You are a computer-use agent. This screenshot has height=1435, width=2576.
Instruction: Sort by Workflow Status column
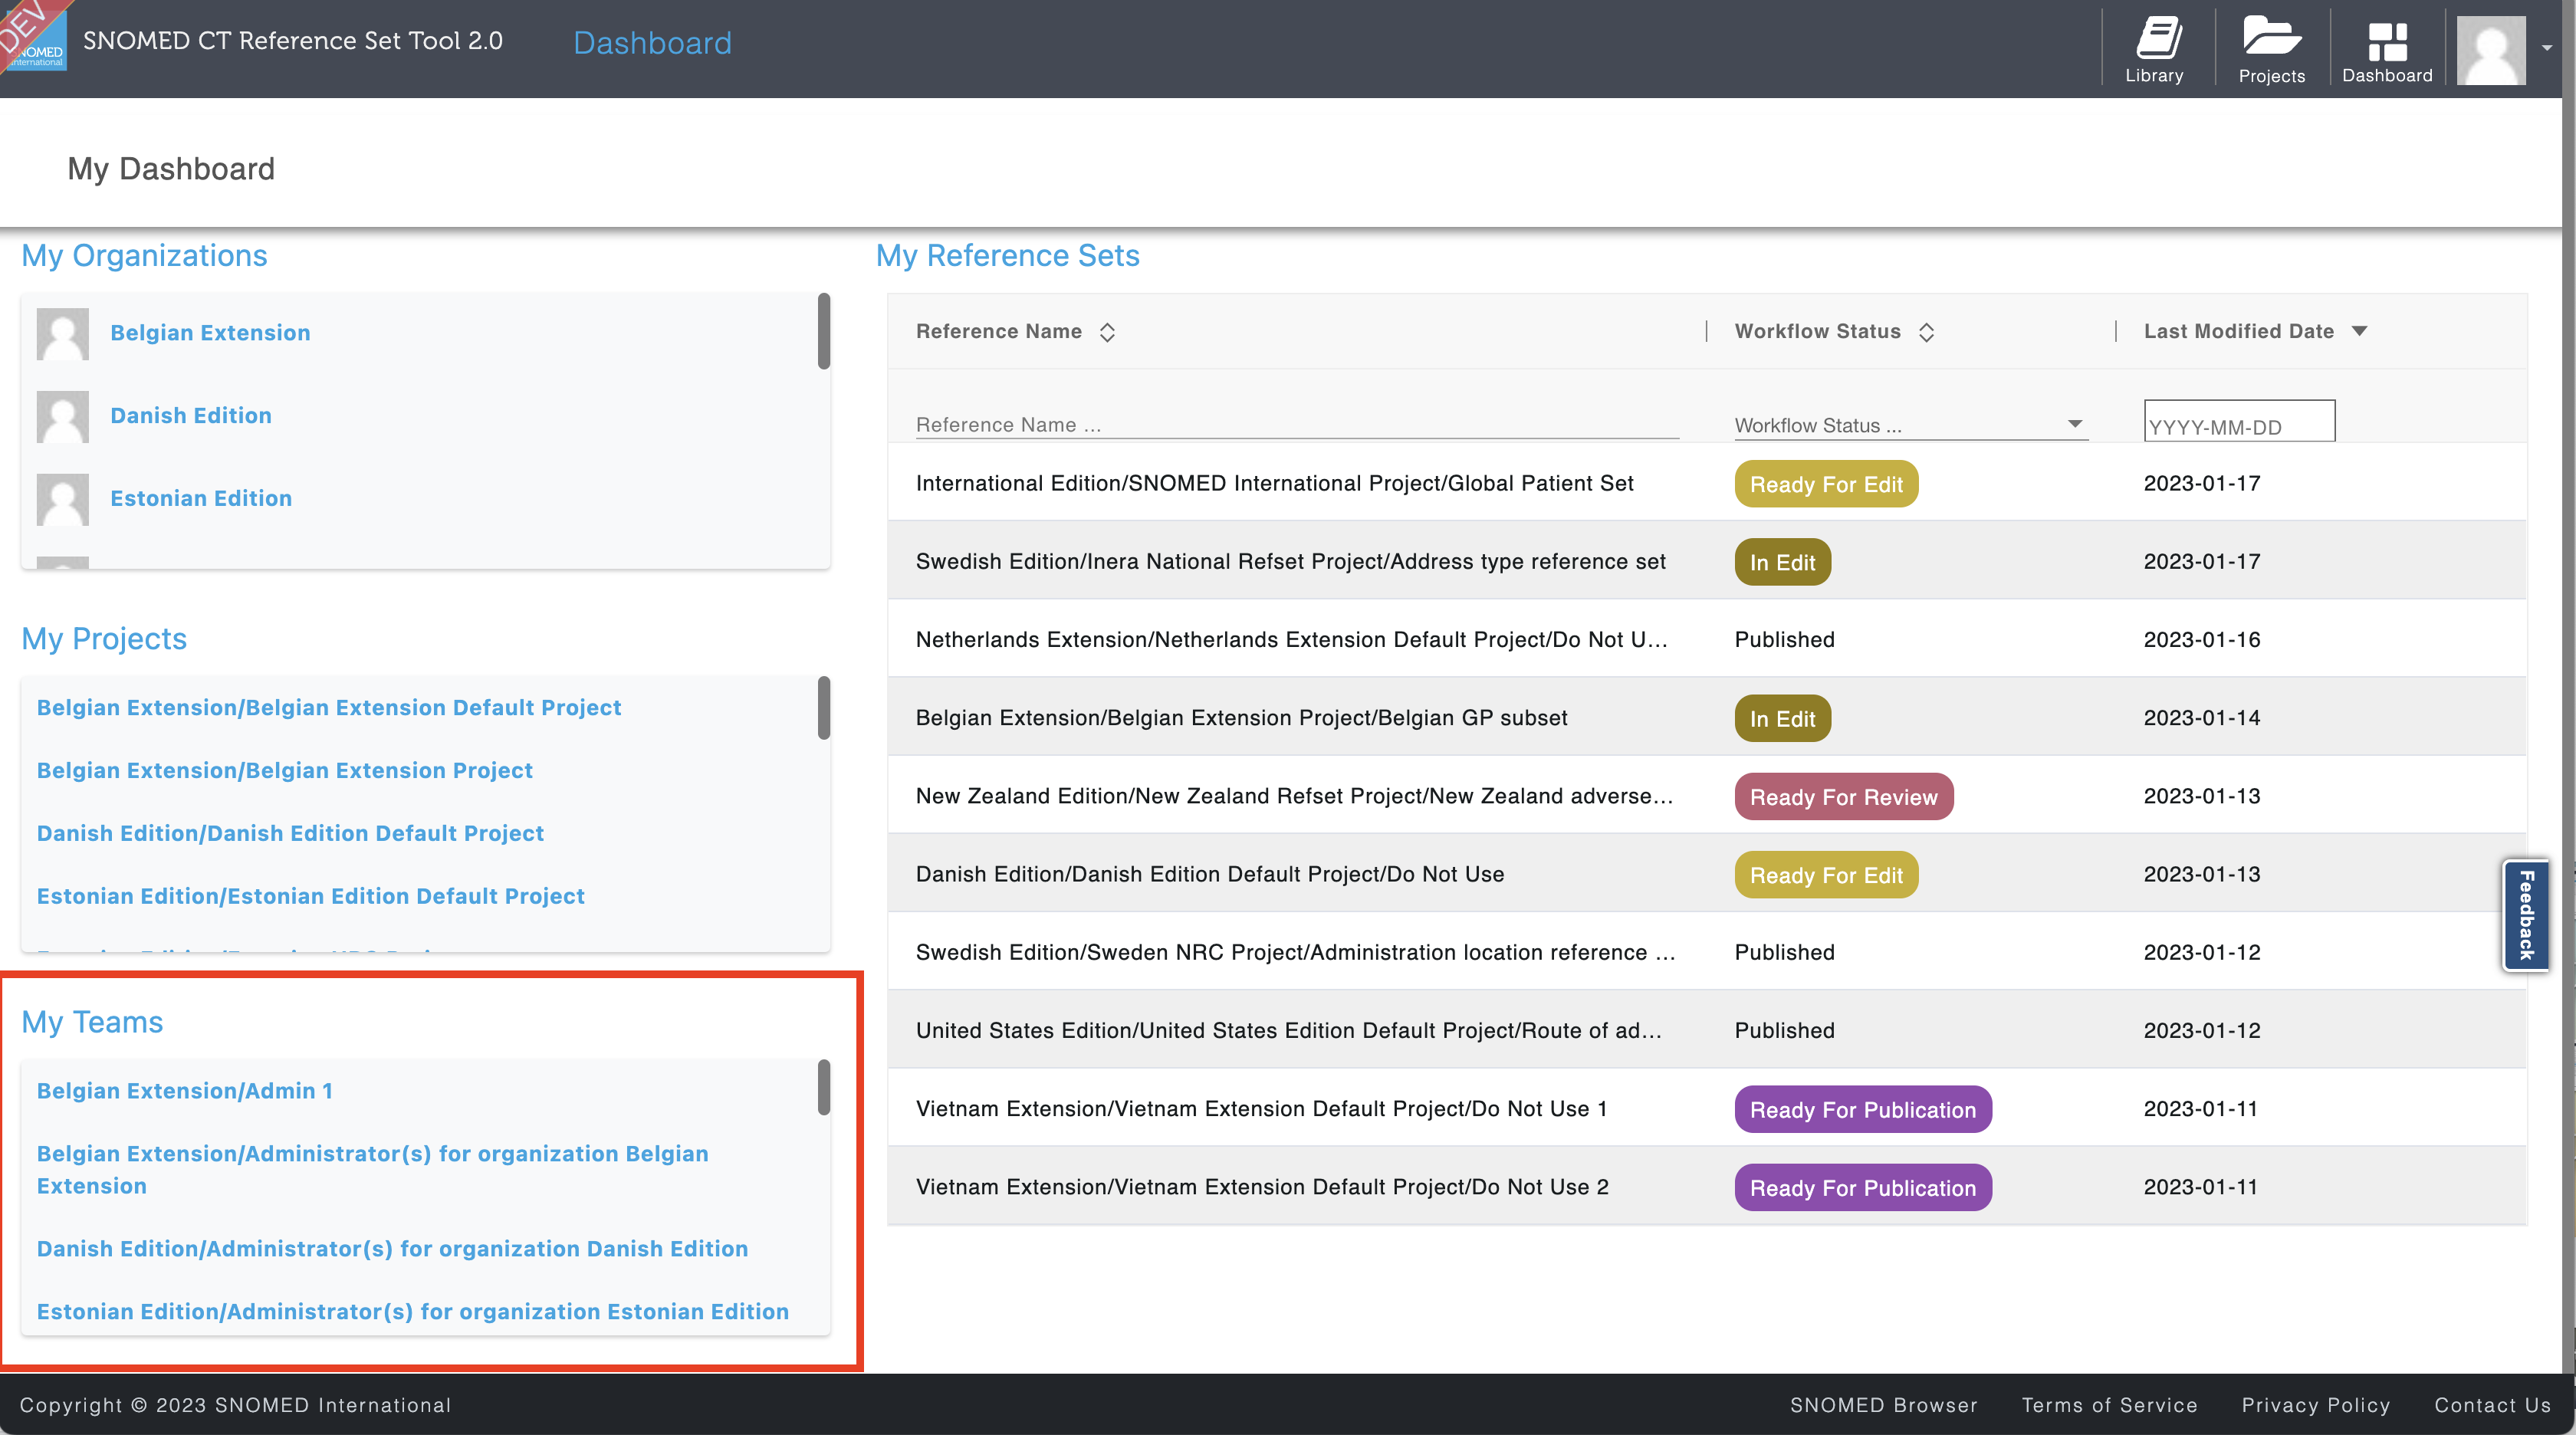[x=1926, y=332]
